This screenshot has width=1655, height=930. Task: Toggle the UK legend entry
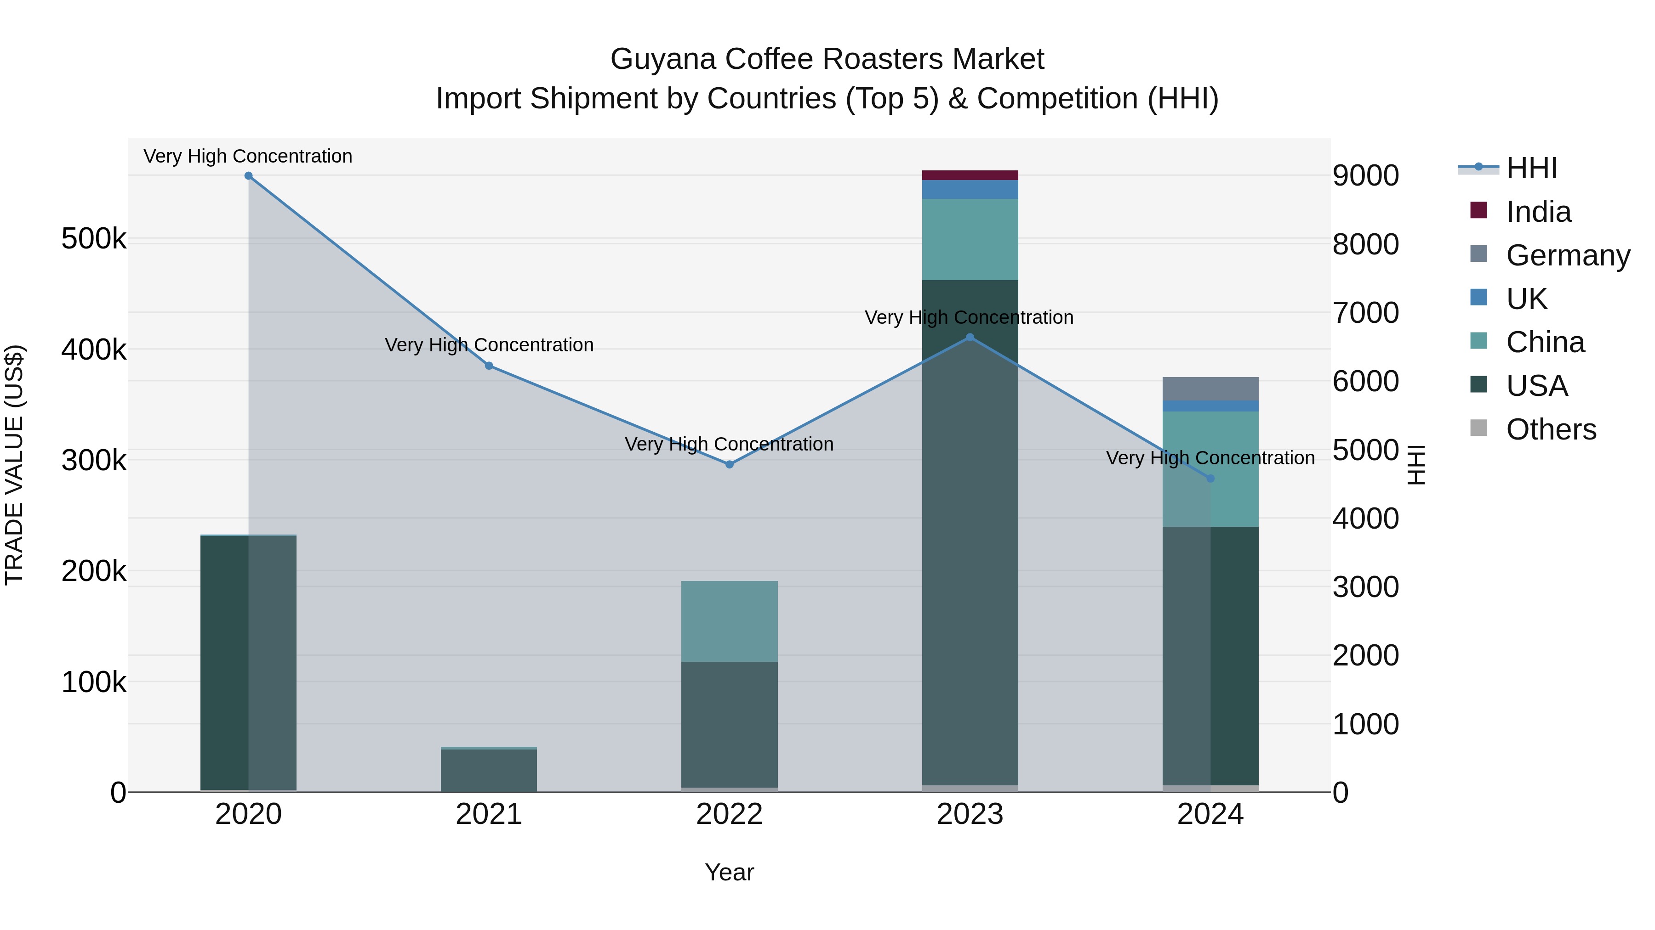click(1508, 299)
